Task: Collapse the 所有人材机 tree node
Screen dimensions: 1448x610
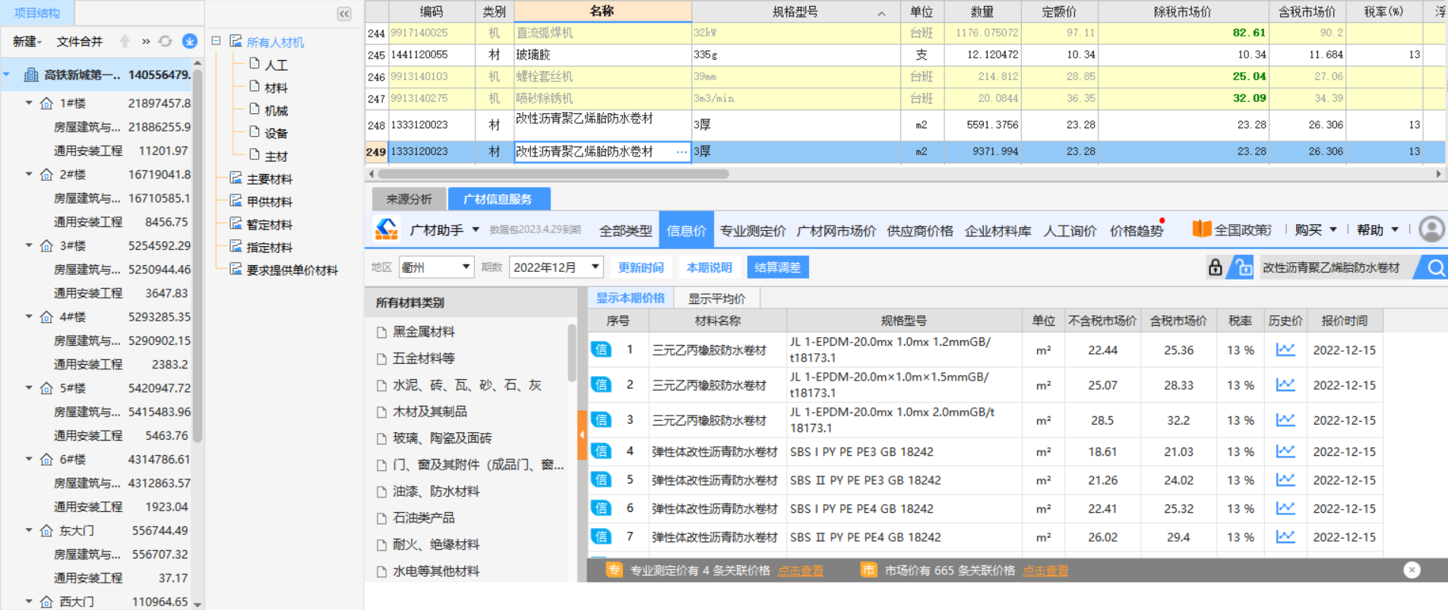Action: coord(217,41)
